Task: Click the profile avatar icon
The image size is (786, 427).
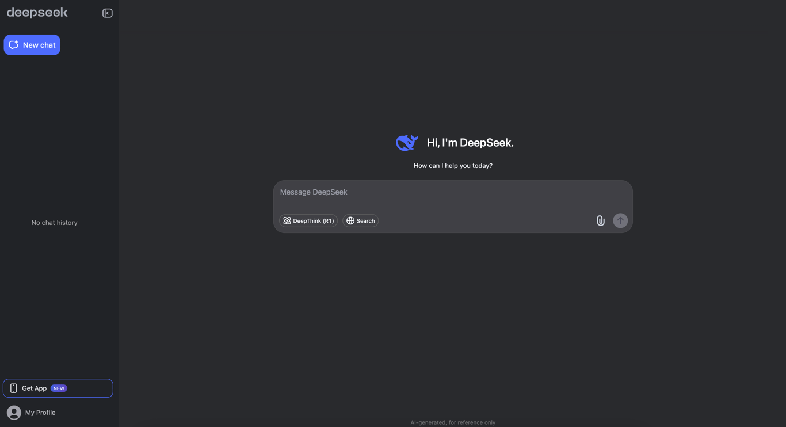Action: click(14, 413)
